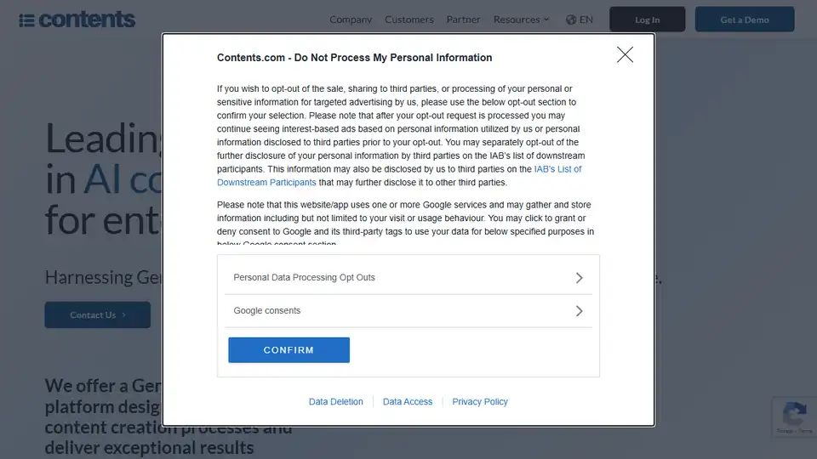Close the privacy dialog with the X icon
This screenshot has width=817, height=459.
click(625, 54)
